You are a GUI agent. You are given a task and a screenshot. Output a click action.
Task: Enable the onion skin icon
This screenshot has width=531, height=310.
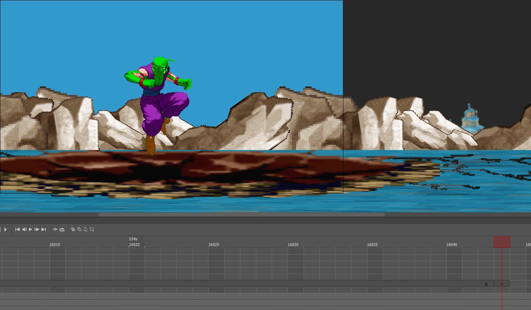(x=73, y=230)
